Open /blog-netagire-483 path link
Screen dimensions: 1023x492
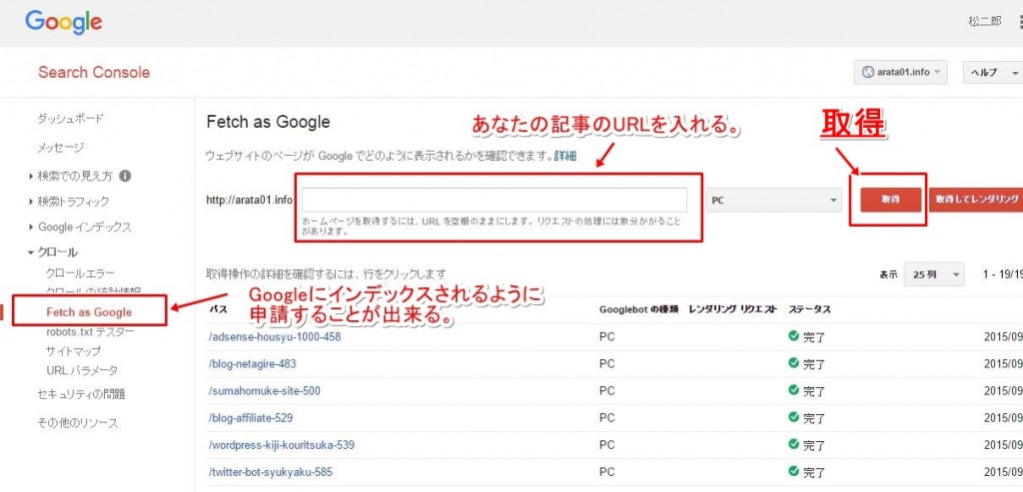point(253,364)
